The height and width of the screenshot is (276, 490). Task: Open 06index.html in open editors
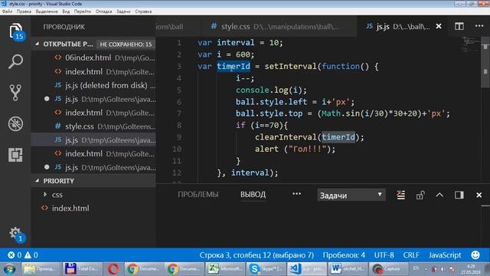pos(93,58)
